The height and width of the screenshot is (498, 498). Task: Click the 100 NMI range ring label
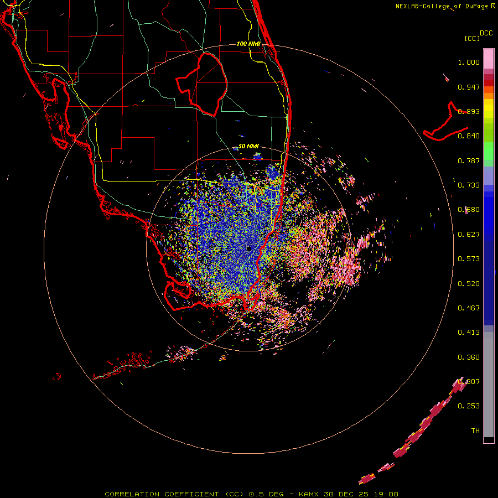click(x=248, y=44)
